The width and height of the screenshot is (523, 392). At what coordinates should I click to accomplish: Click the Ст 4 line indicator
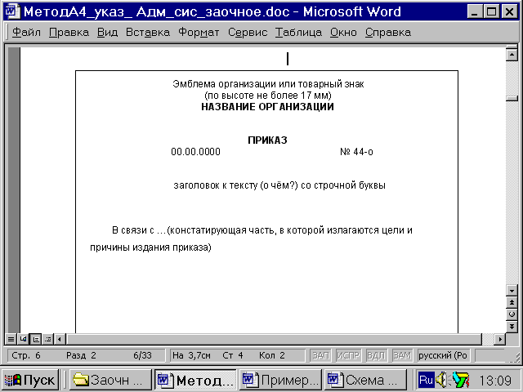point(233,356)
